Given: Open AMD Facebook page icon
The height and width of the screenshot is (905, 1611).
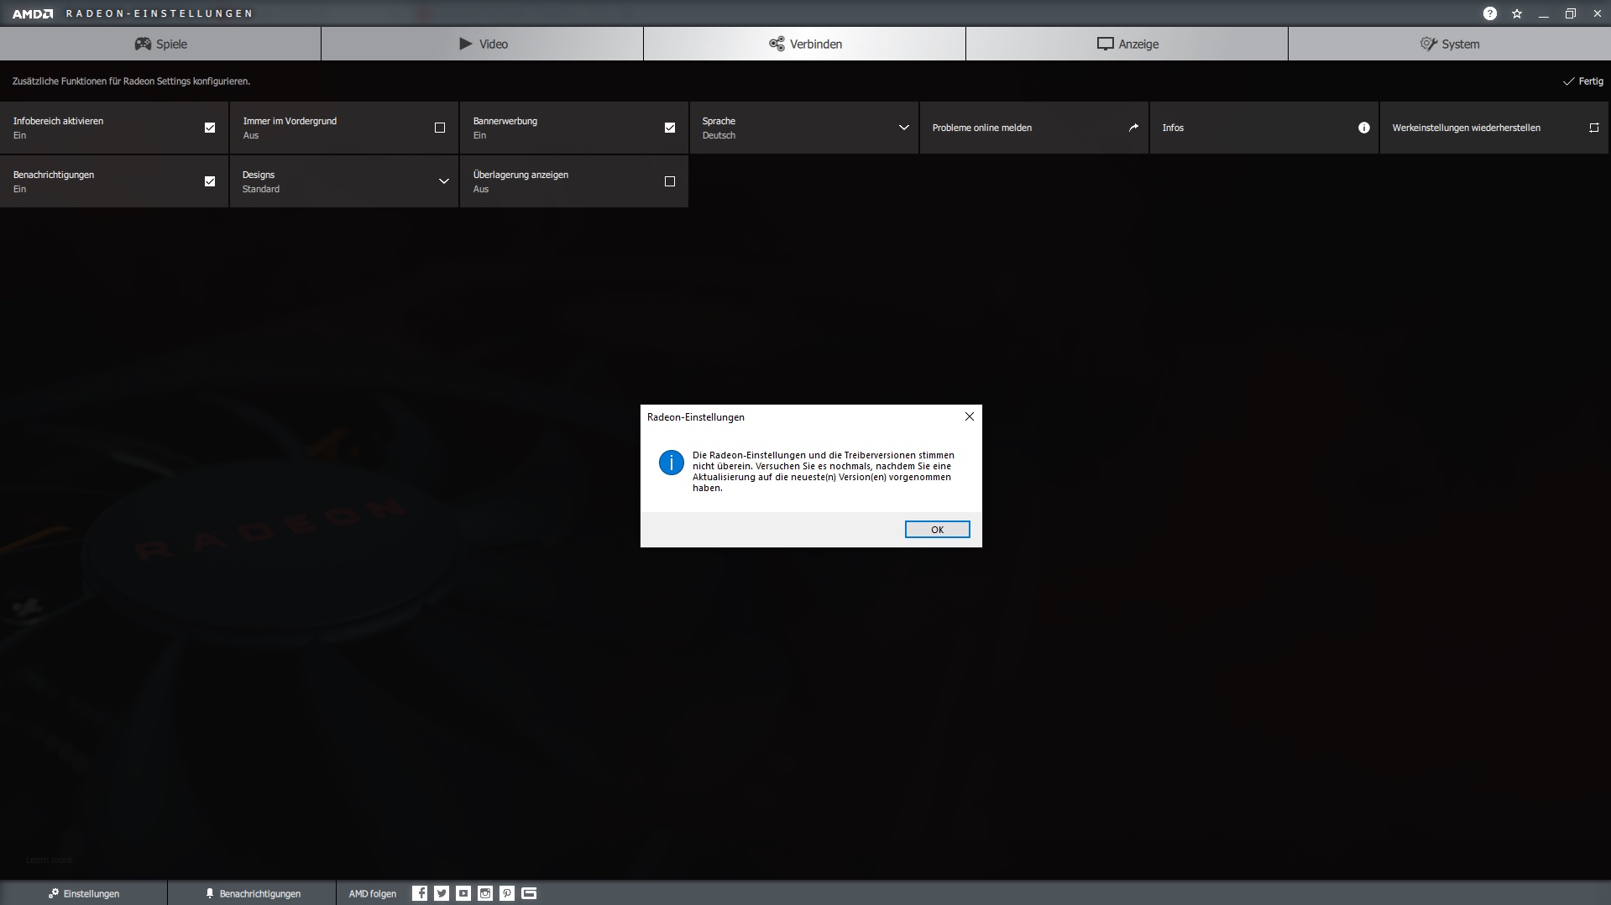Looking at the screenshot, I should pos(420,893).
